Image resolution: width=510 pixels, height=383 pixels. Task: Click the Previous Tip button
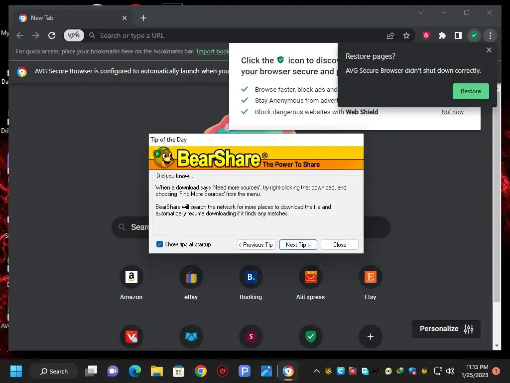[256, 244]
